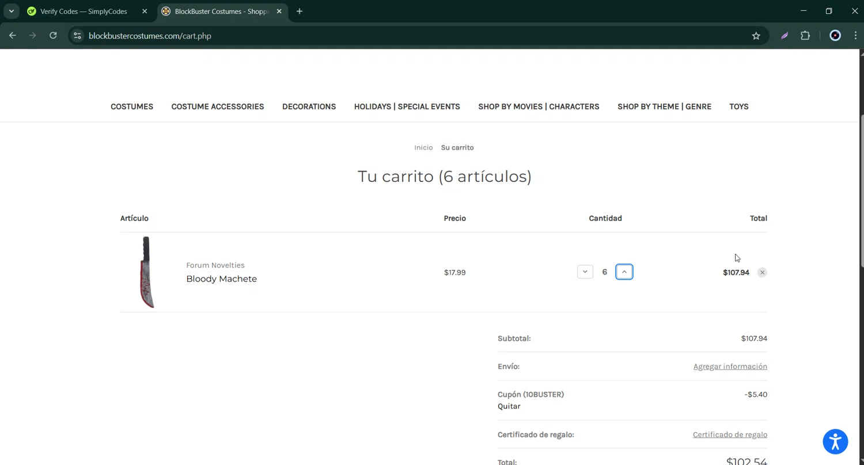Close the Verify Codes SimplyCodes tab
This screenshot has height=465, width=864.
pyautogui.click(x=145, y=12)
